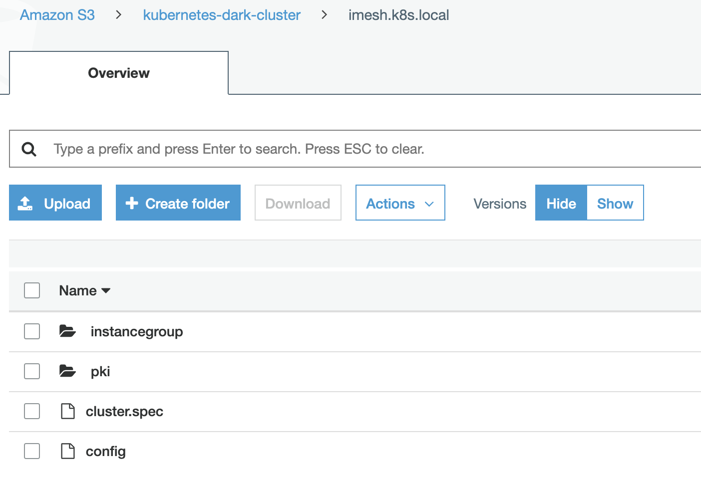The width and height of the screenshot is (701, 478).
Task: Tick the cluster.spec row checkbox
Action: click(x=32, y=411)
